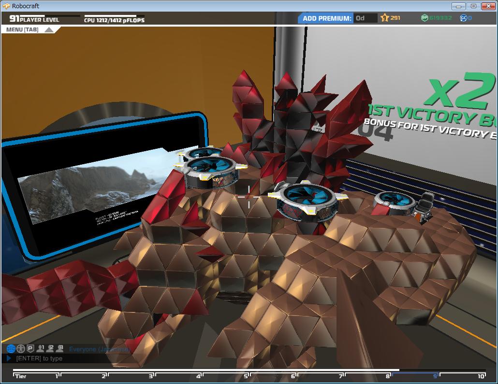This screenshot has height=384, width=498.
Task: Click the tier star rank icon
Action: pos(384,18)
